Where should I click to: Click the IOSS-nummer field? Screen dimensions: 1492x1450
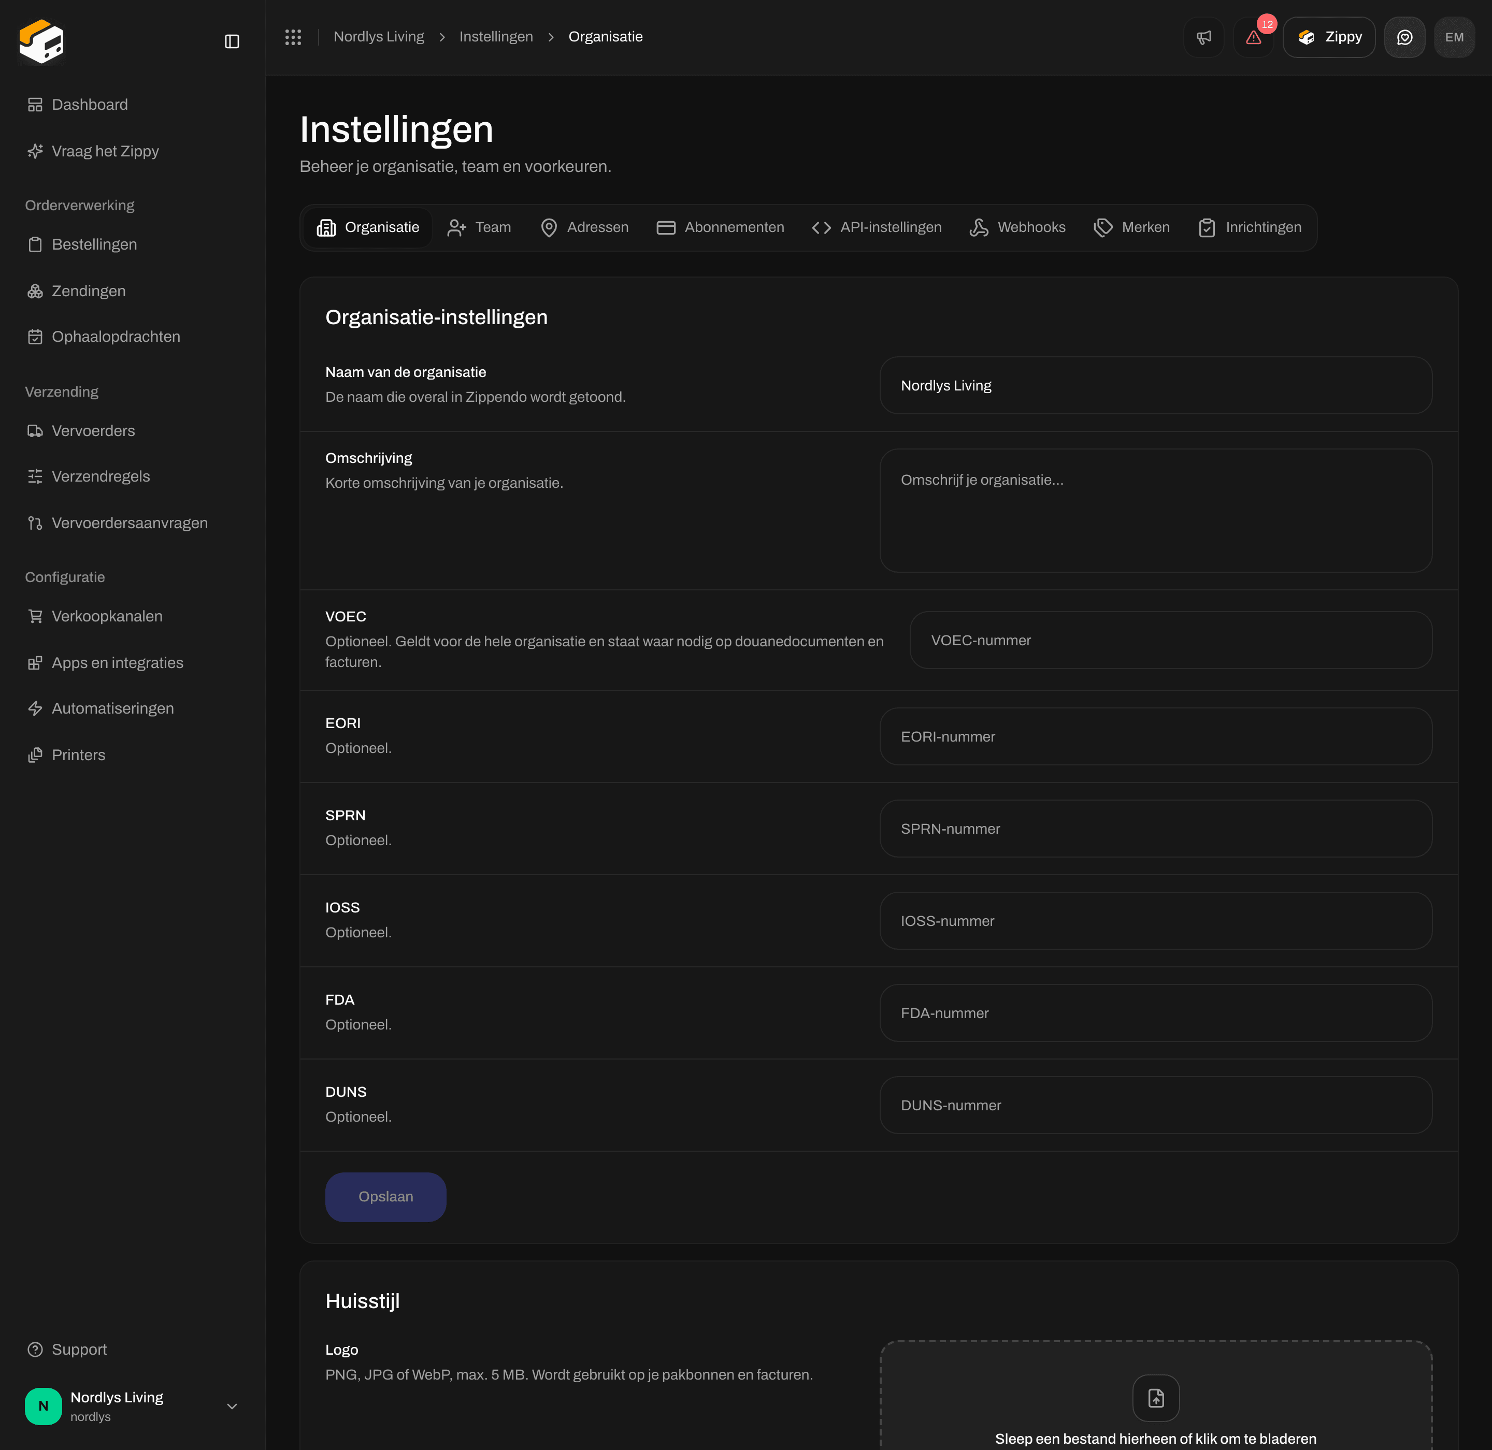(1155, 921)
